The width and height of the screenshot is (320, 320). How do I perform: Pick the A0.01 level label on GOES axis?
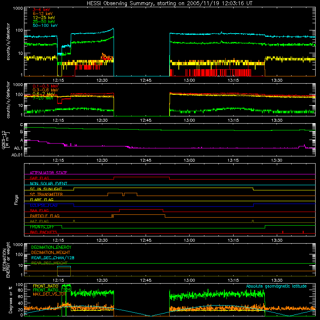pos(17,155)
